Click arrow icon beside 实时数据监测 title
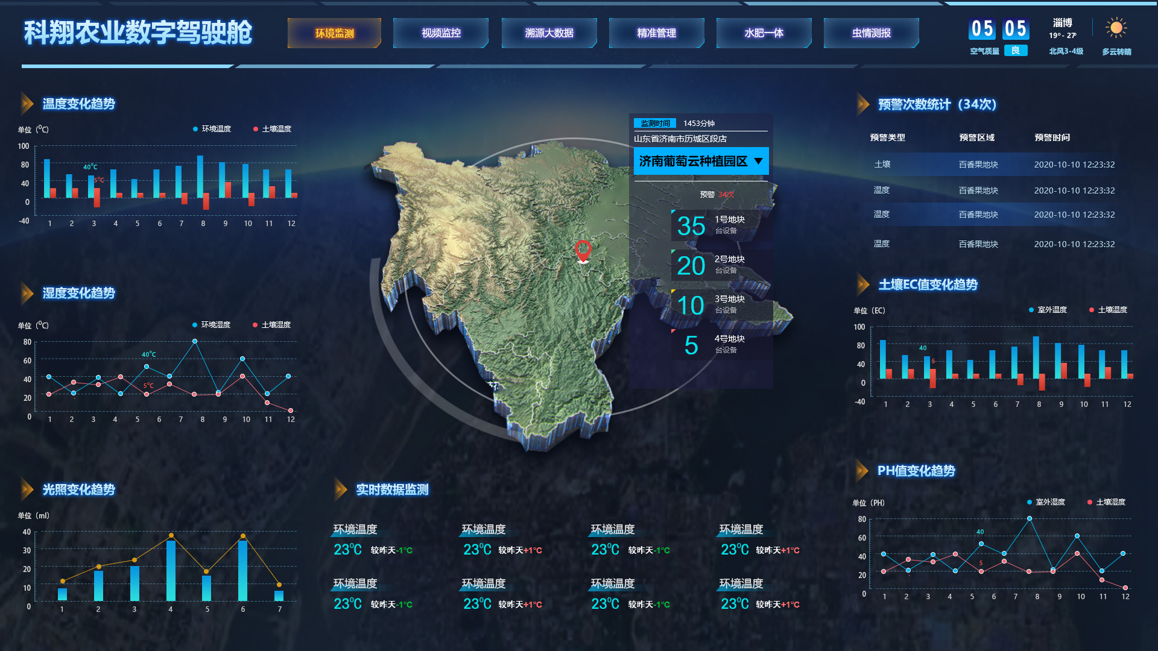Image resolution: width=1158 pixels, height=651 pixels. point(340,489)
